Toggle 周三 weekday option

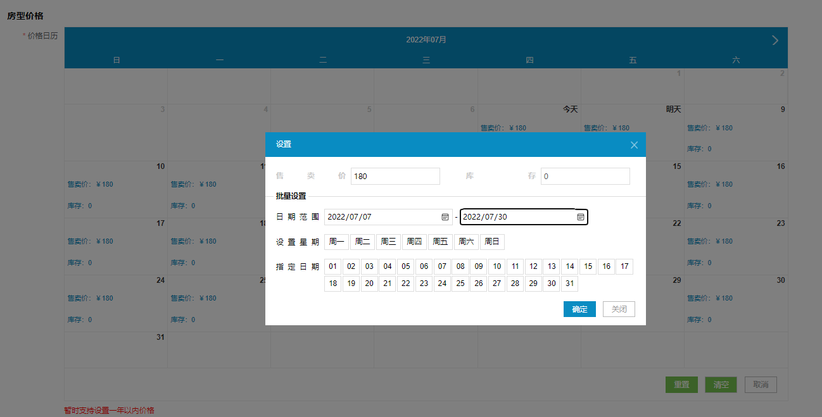(x=388, y=242)
